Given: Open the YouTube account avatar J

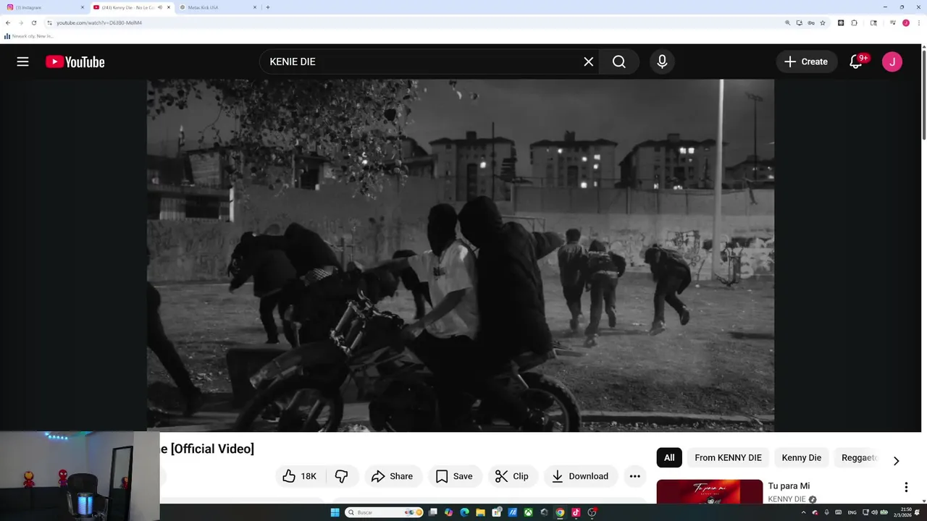Looking at the screenshot, I should coord(892,62).
